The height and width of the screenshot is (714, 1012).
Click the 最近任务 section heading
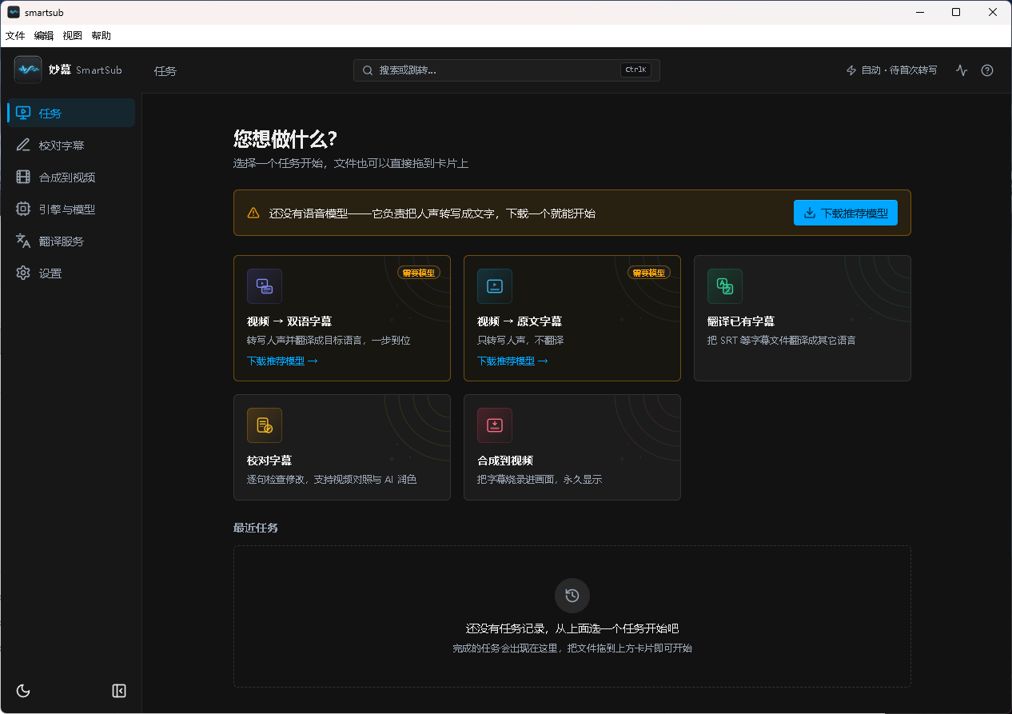pos(256,528)
